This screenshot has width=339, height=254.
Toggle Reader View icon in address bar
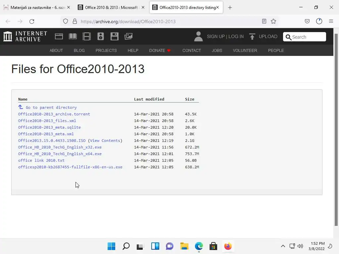pos(264,21)
